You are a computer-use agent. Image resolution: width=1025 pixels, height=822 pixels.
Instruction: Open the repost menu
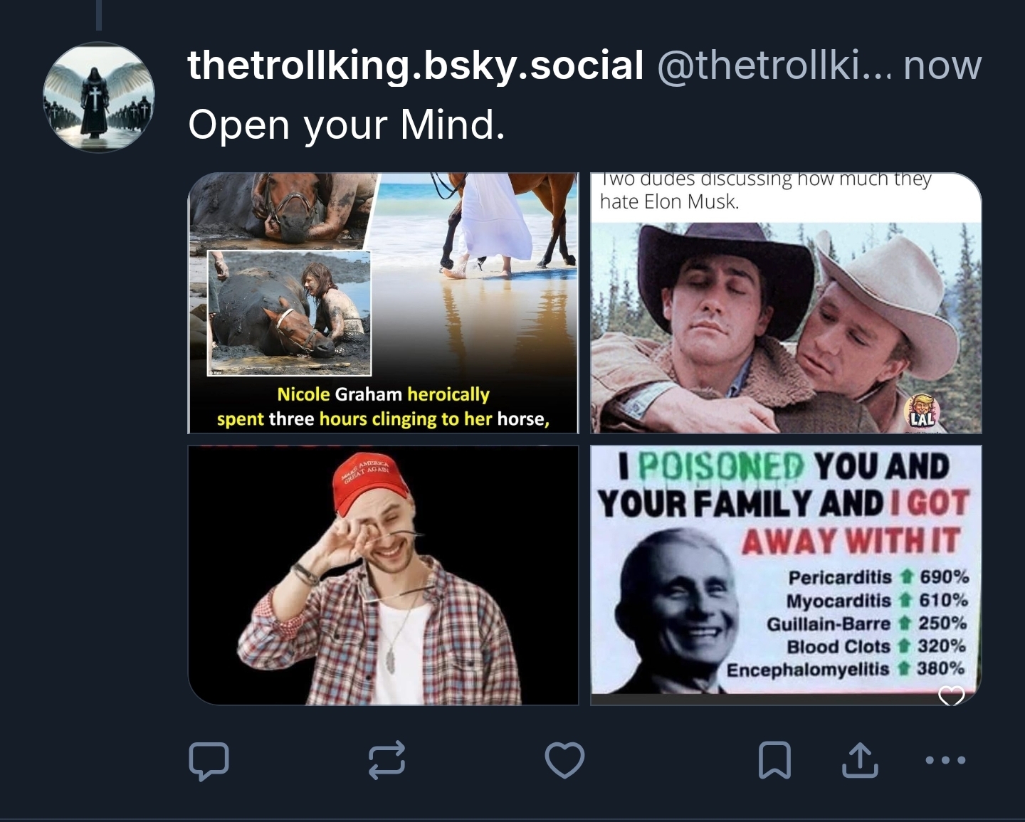point(387,759)
